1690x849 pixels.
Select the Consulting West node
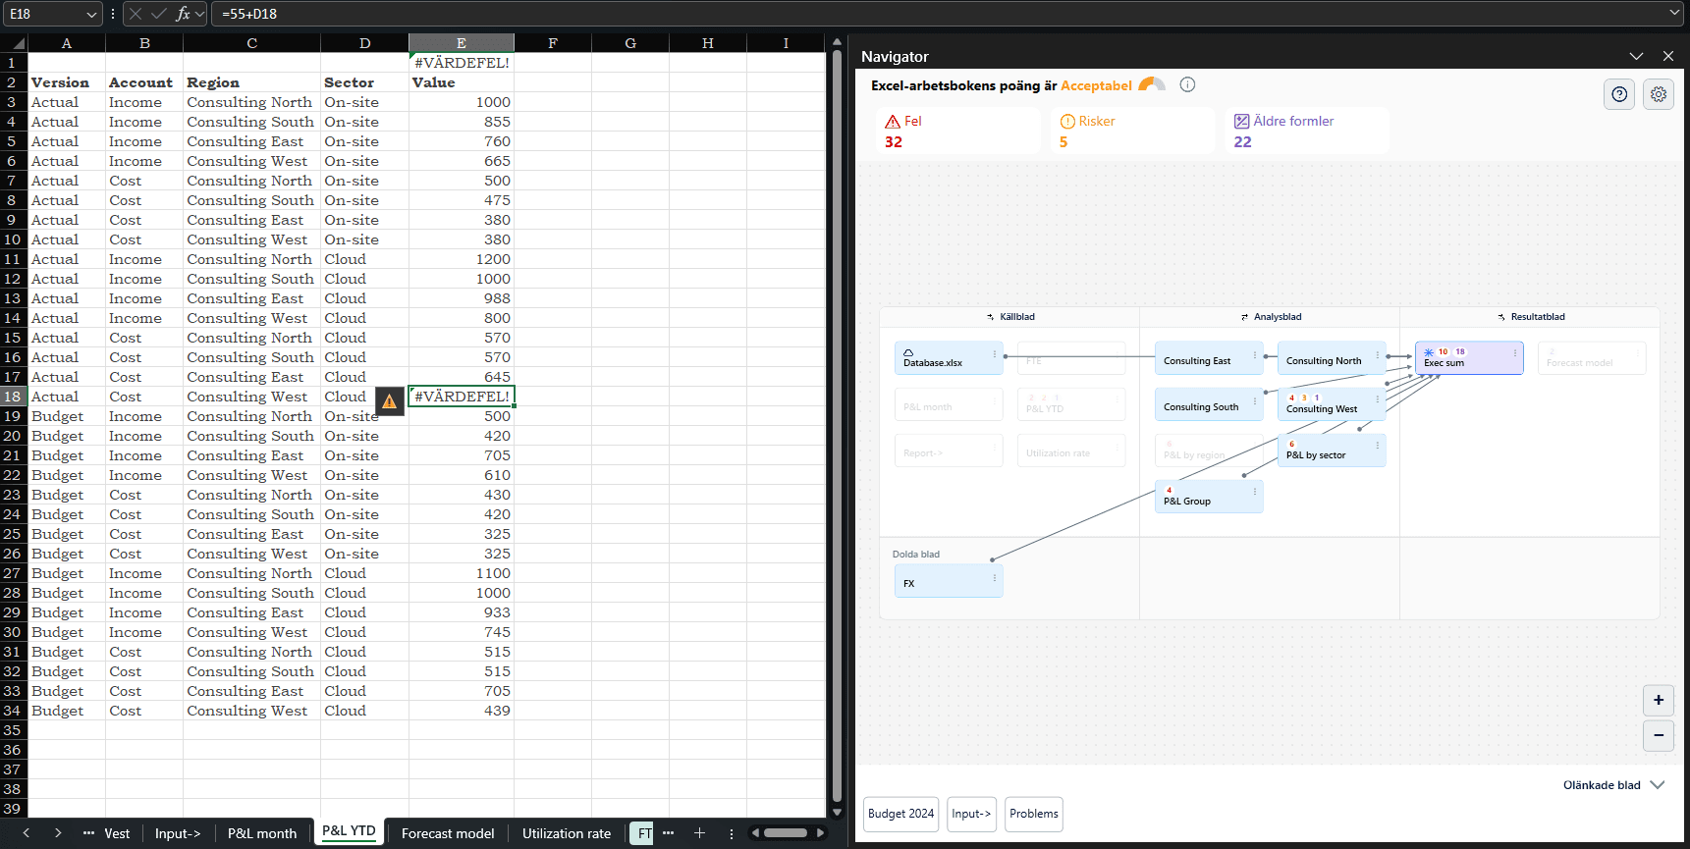click(1332, 404)
